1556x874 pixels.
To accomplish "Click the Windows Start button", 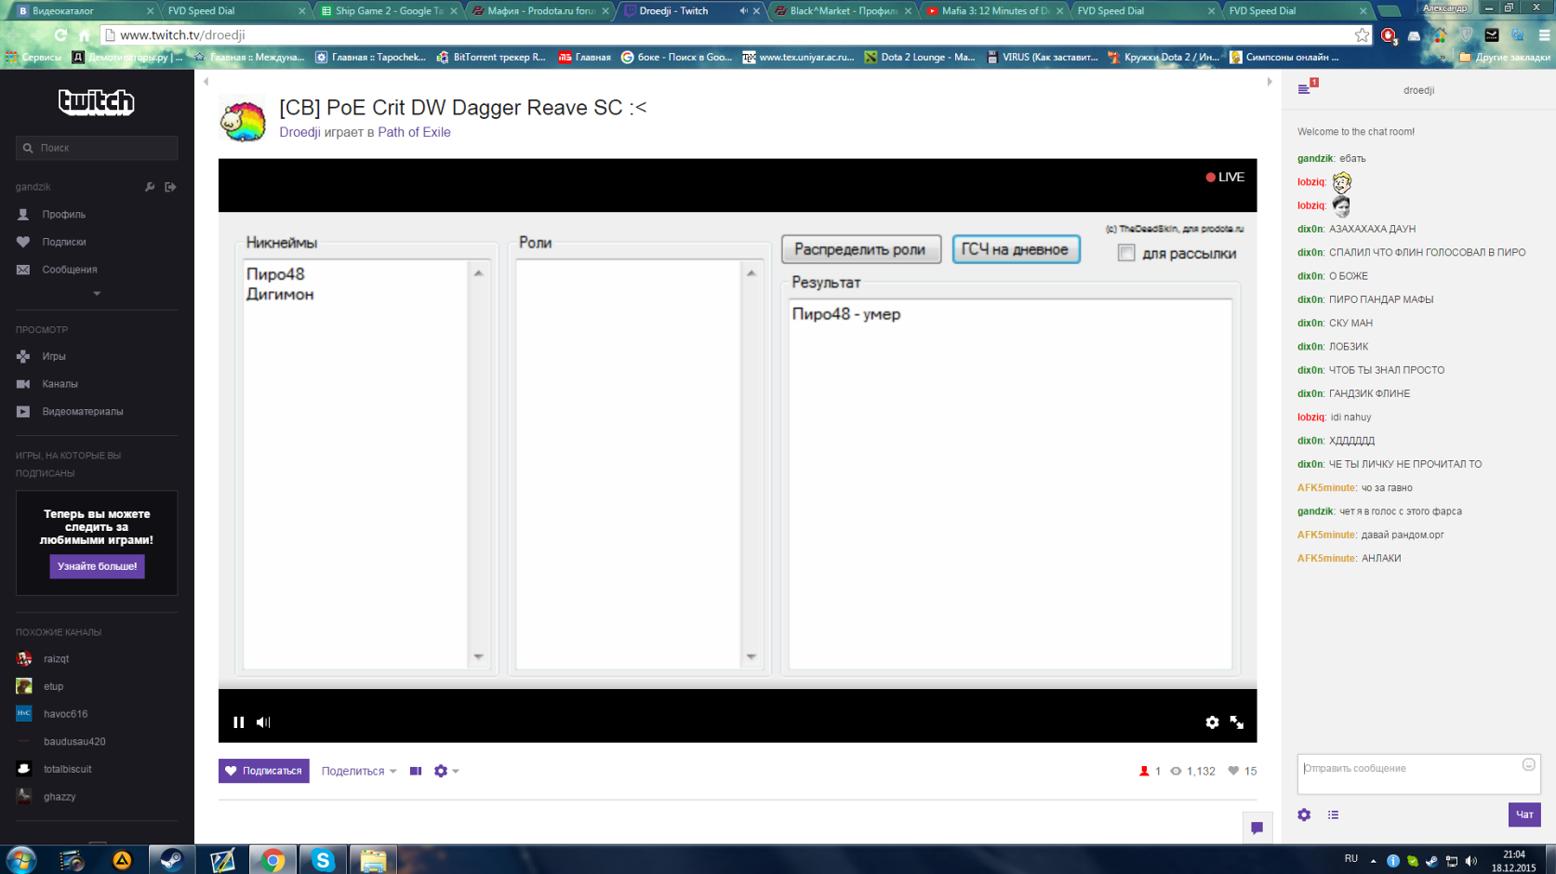I will [21, 860].
